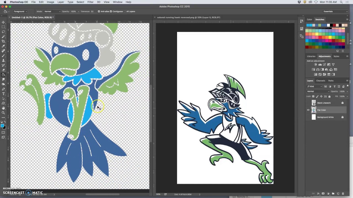Viewport: 353px width, 198px height.
Task: Select the Move tool
Action: coord(3,22)
